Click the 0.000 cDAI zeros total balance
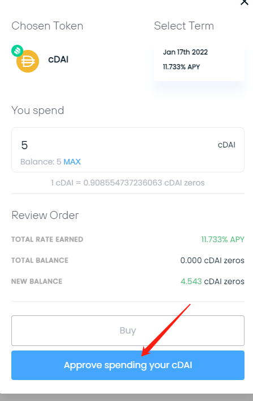The width and height of the screenshot is (253, 401). pos(212,260)
